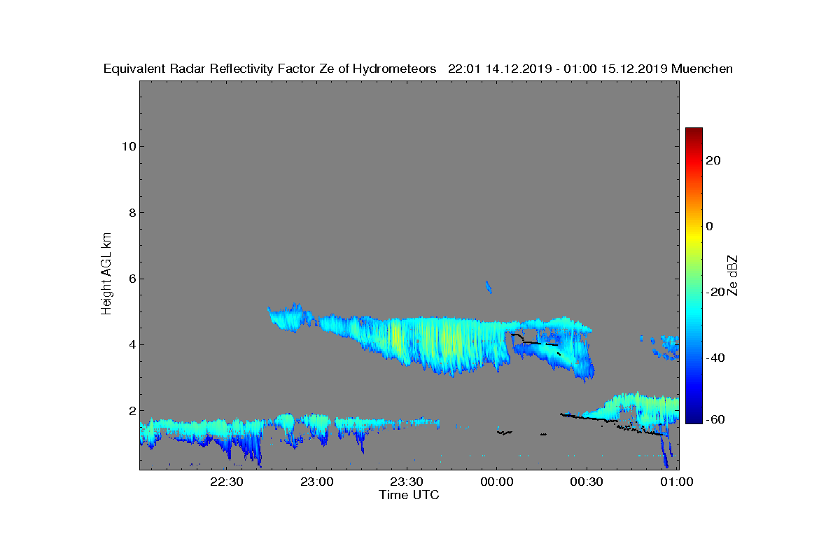Click the height tick label 2
Viewport: 840px width, 560px height.
131,411
